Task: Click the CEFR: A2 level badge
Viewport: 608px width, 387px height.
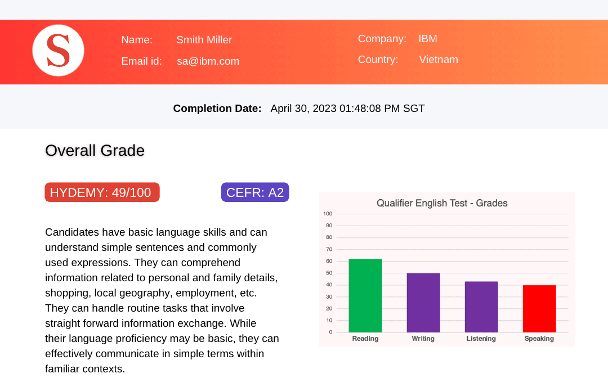Action: pos(255,192)
